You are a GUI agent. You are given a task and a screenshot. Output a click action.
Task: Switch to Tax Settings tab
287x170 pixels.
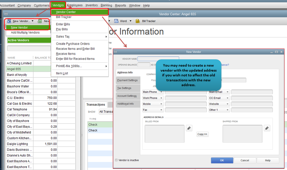pos(128,88)
